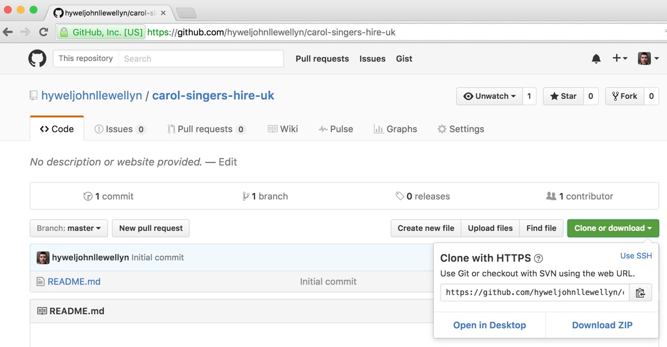View the 1 commit history
This screenshot has height=347, width=667.
coord(108,196)
